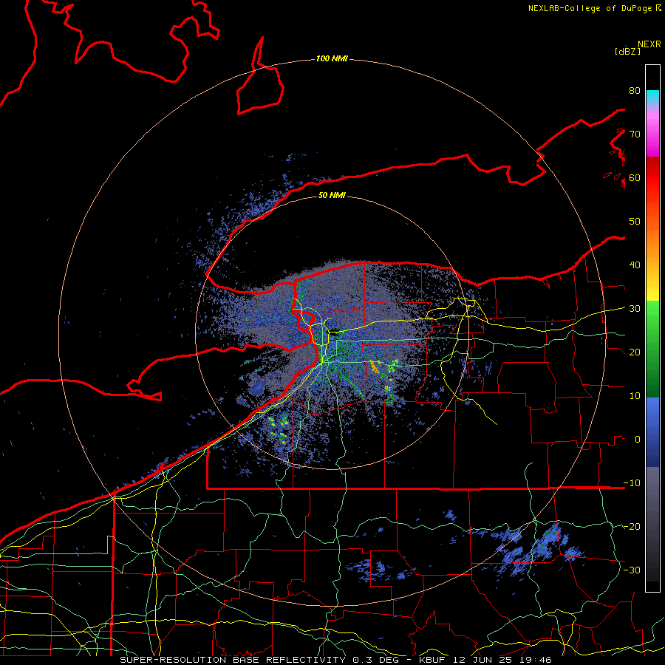
Task: Click the 70 dBZ scale value
Action: 635,134
